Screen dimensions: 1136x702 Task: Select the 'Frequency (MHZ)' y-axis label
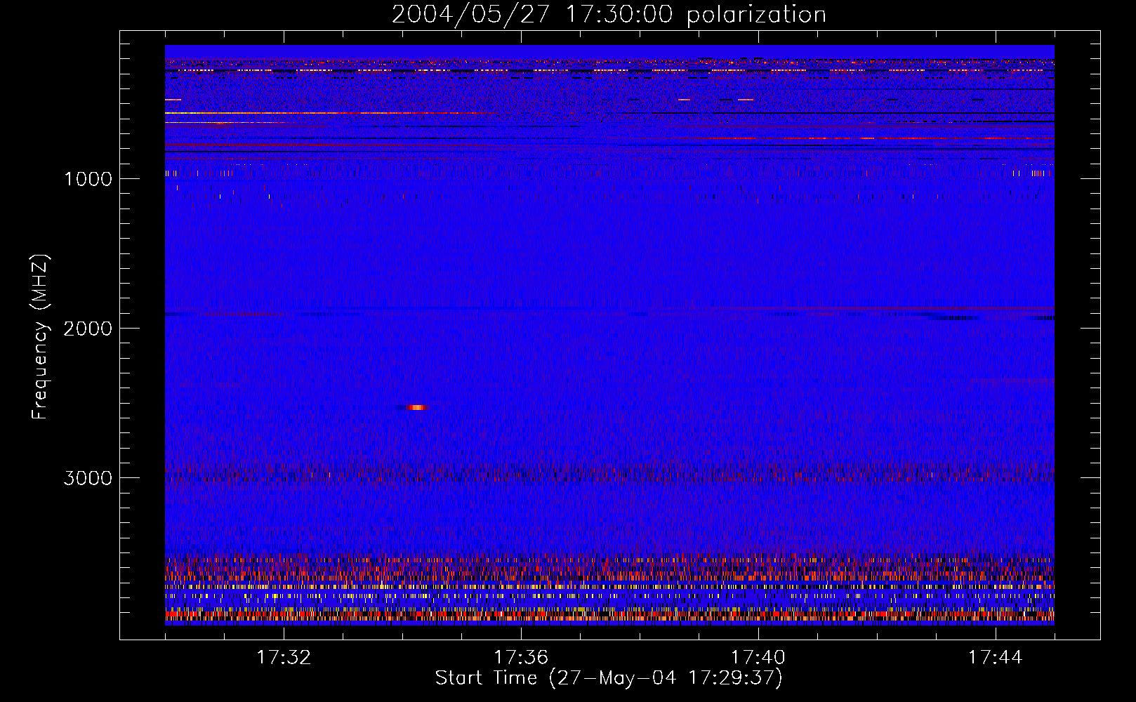40,337
